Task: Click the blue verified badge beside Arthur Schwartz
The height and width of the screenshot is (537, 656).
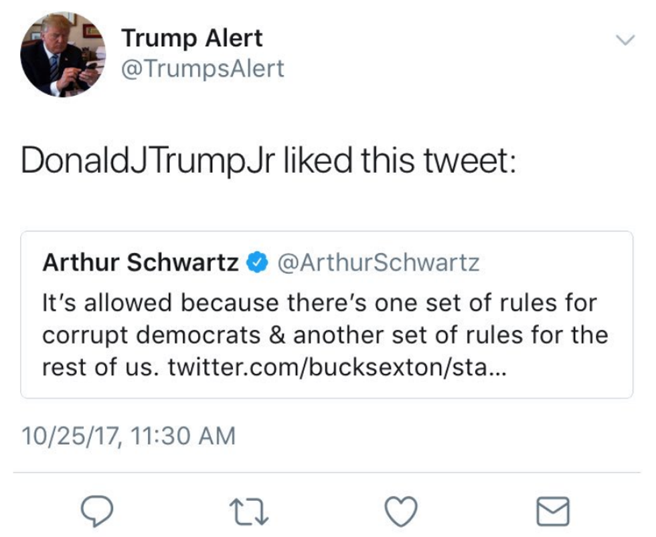Action: (257, 263)
